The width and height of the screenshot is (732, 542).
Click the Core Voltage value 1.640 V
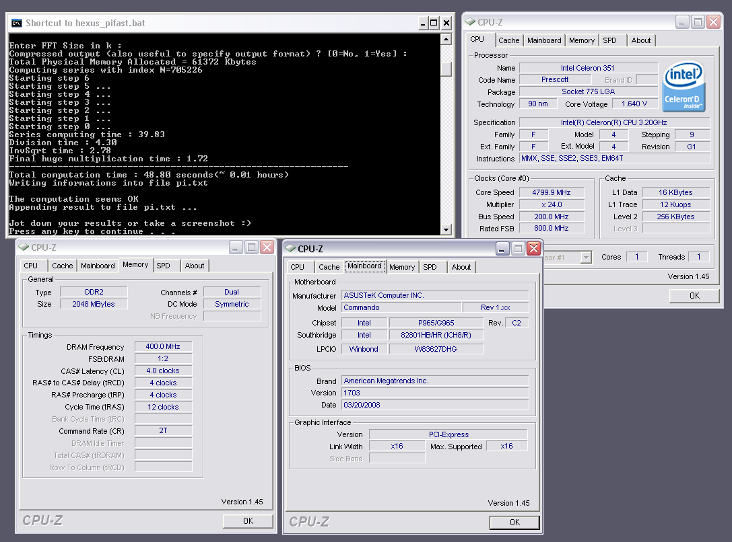pos(634,104)
